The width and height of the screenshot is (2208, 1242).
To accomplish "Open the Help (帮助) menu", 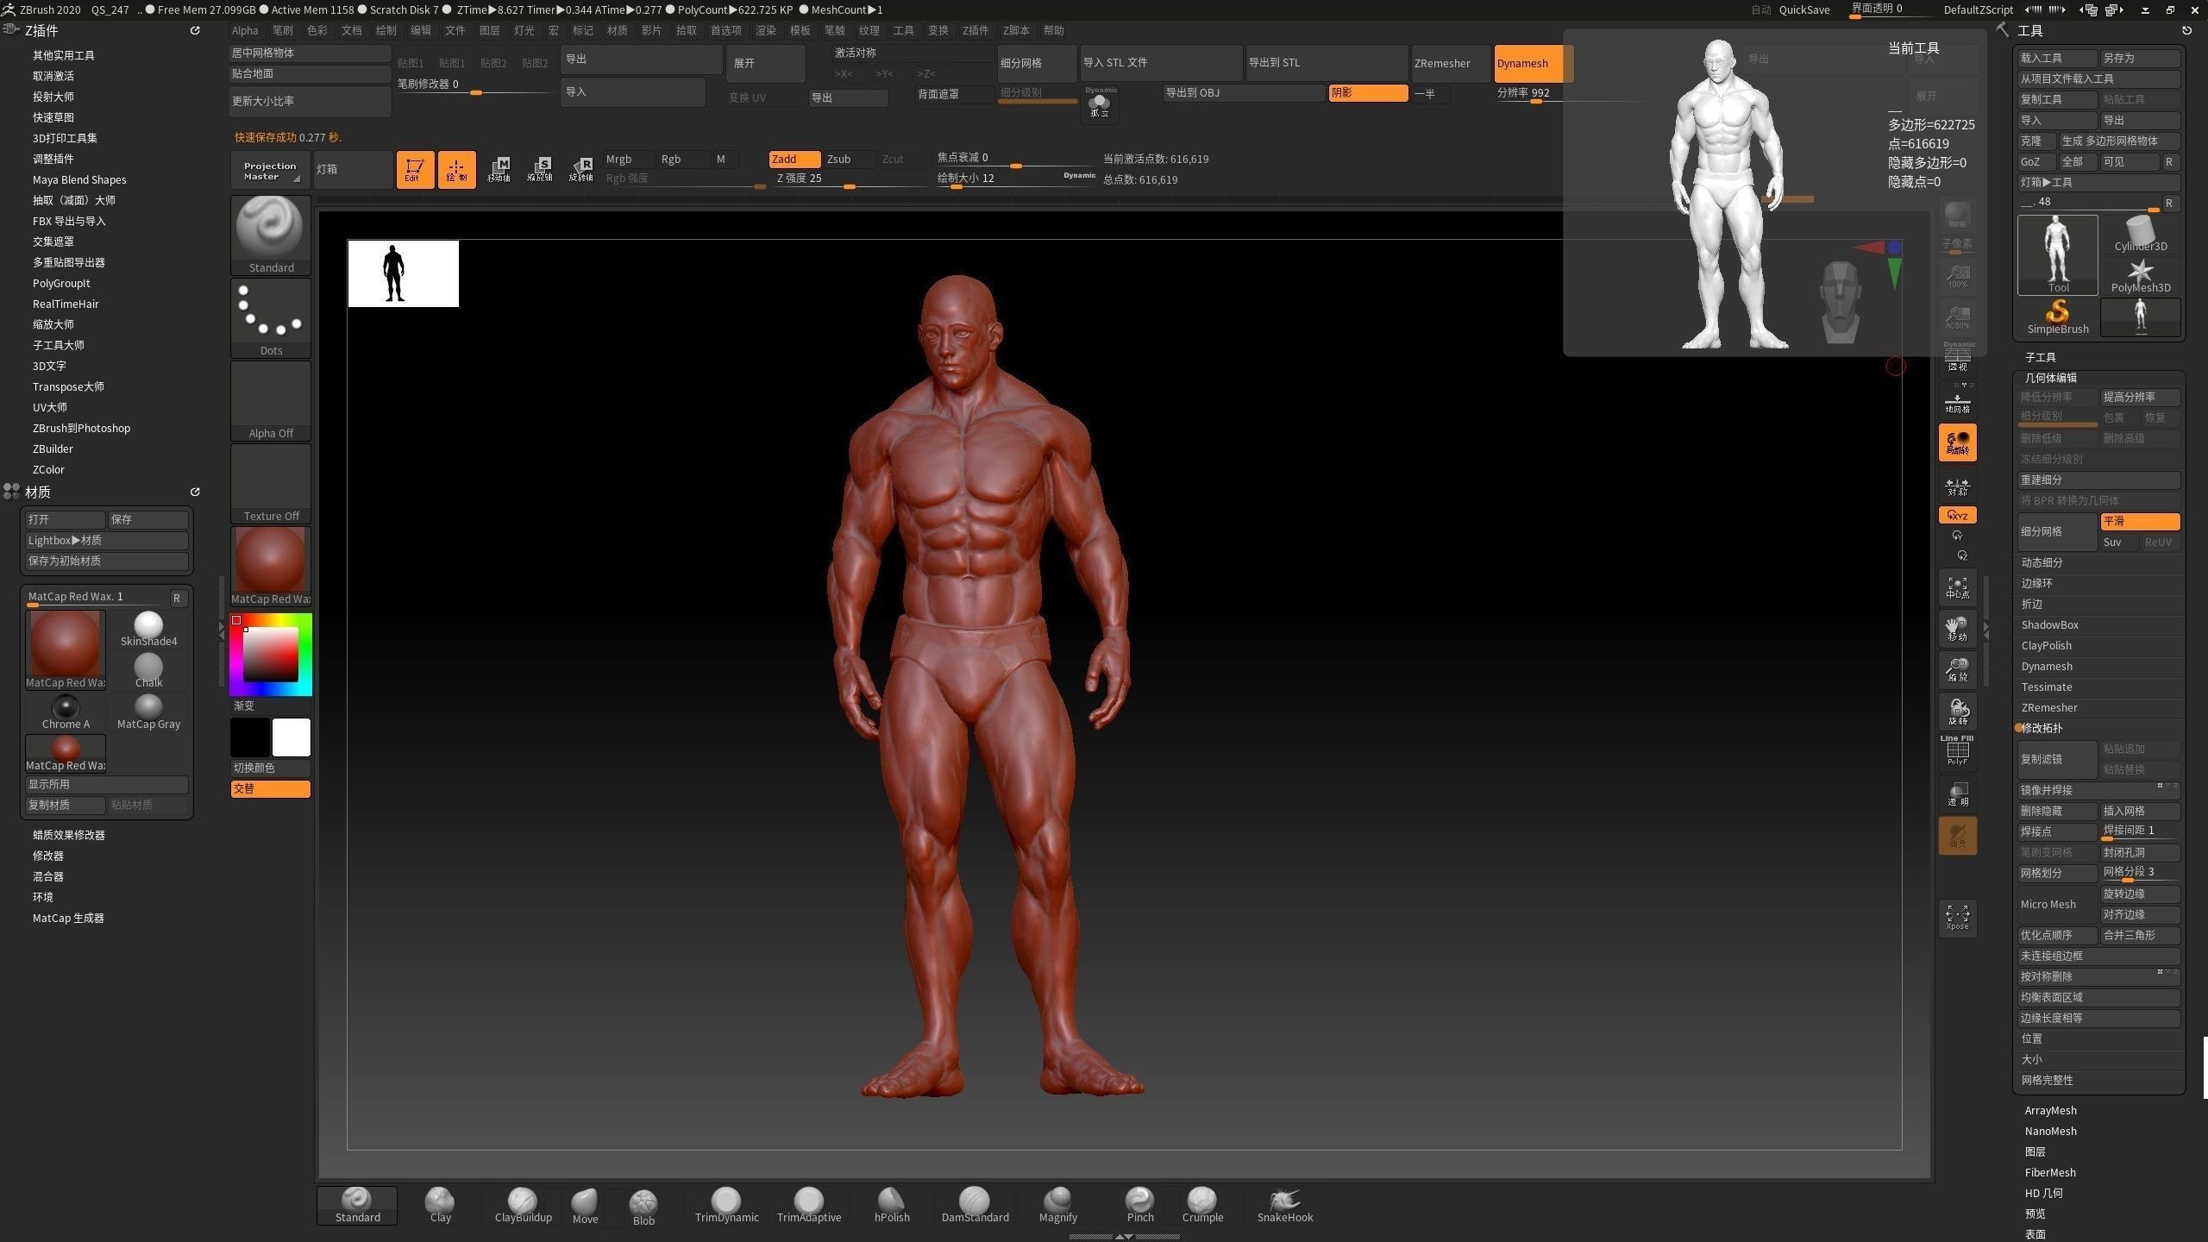I will [1053, 30].
